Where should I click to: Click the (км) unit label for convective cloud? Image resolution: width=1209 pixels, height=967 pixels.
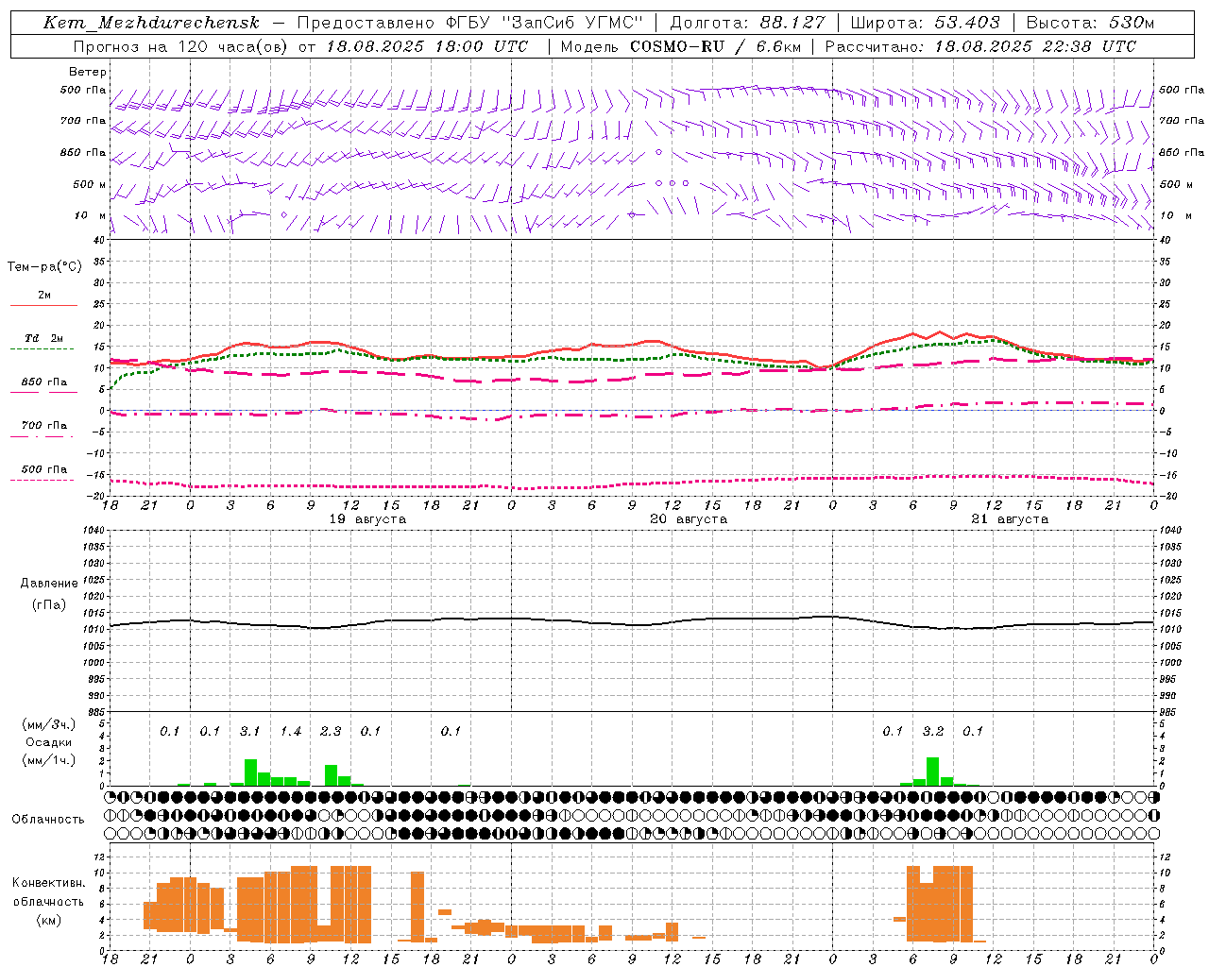[x=48, y=920]
